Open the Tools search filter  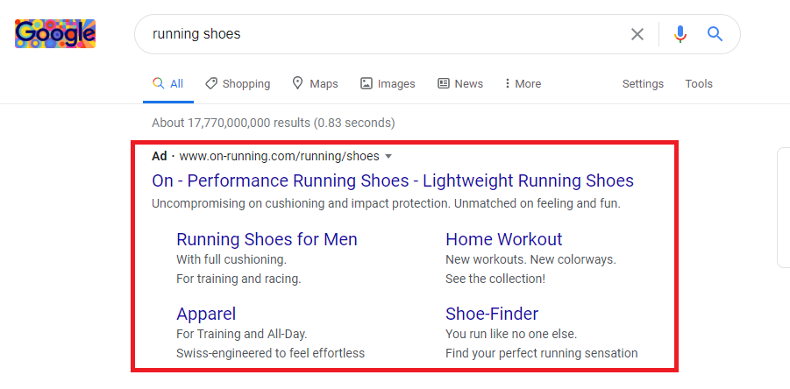699,84
